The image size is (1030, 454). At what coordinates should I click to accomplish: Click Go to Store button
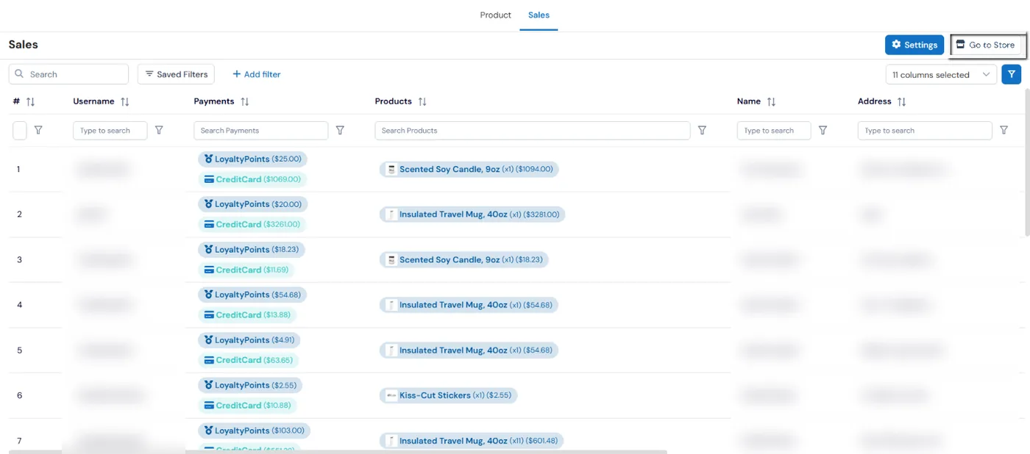pyautogui.click(x=985, y=45)
